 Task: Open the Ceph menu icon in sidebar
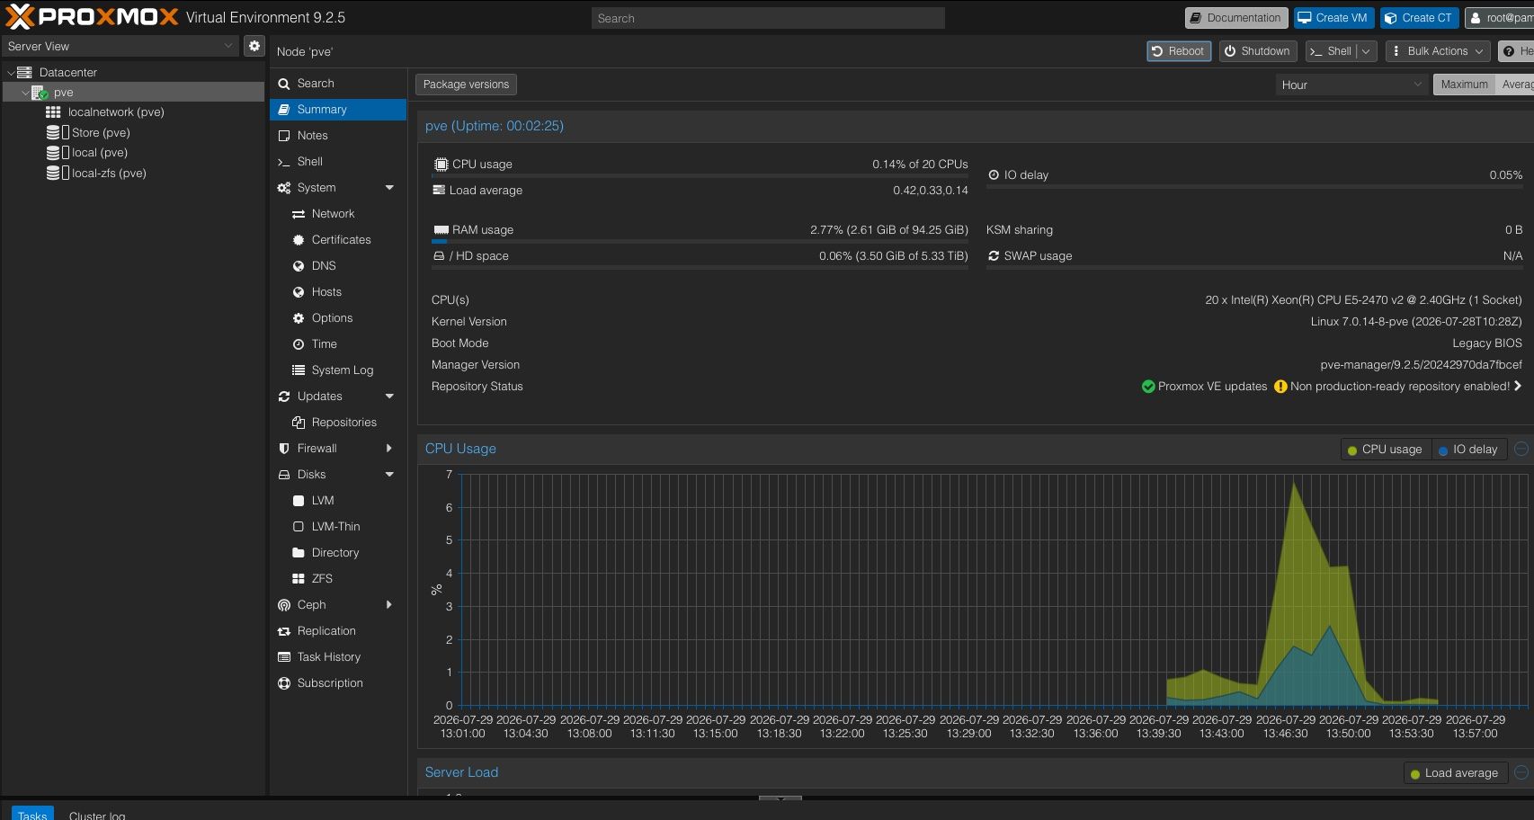click(284, 605)
